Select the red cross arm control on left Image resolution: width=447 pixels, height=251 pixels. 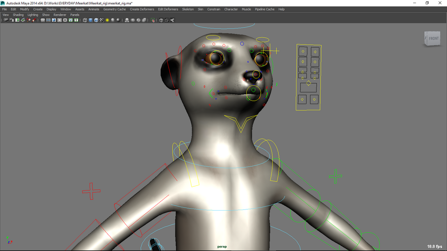coord(91,191)
